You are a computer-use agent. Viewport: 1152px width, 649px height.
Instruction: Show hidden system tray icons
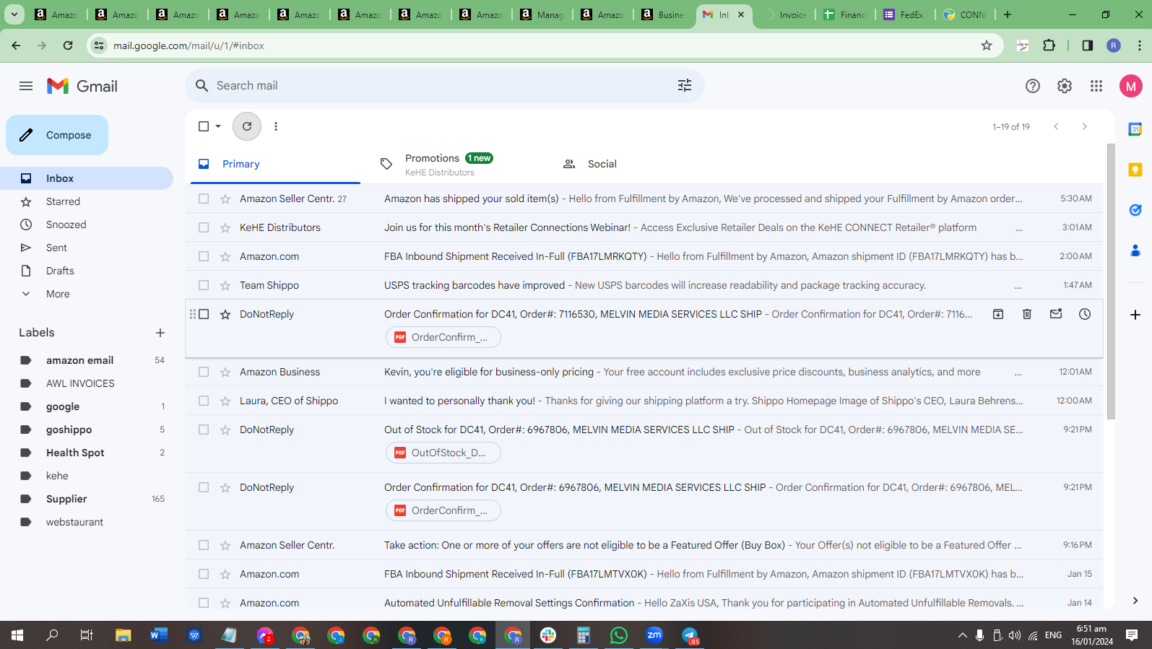(x=962, y=635)
